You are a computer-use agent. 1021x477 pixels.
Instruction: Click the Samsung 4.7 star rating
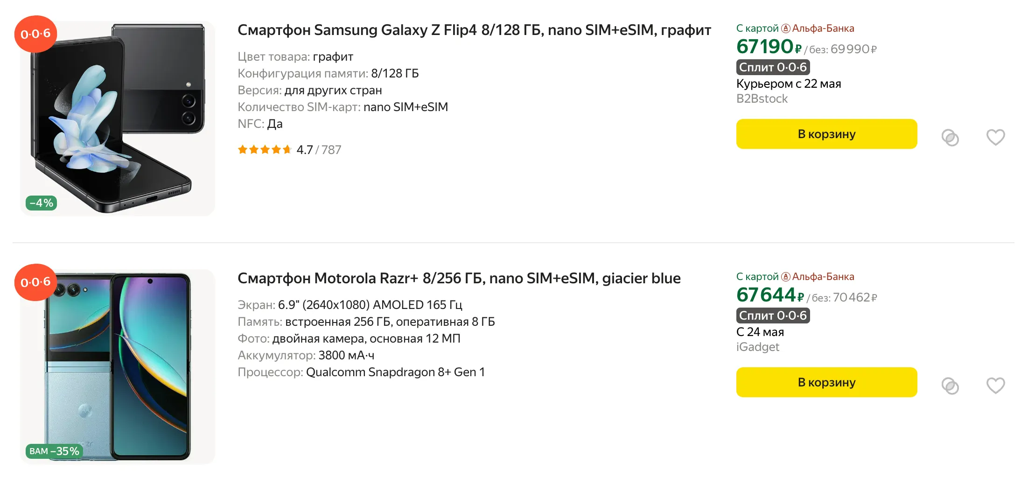(x=289, y=150)
